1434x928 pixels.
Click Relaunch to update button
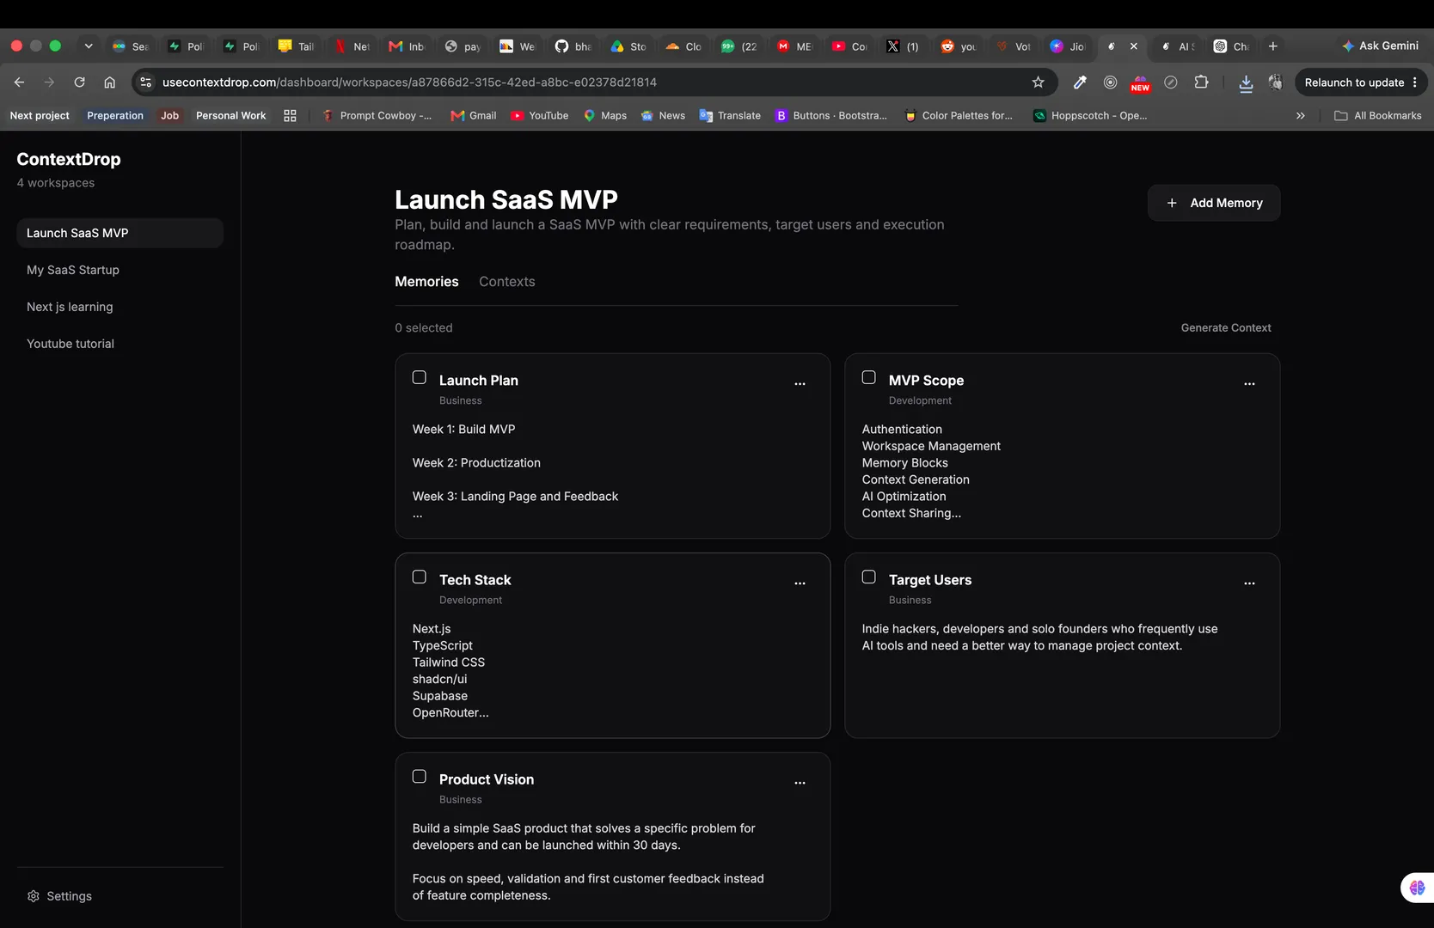(1354, 82)
